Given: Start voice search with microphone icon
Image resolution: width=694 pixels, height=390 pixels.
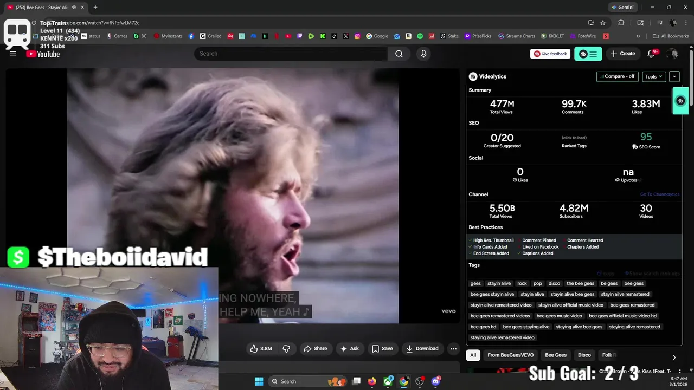Looking at the screenshot, I should (423, 54).
